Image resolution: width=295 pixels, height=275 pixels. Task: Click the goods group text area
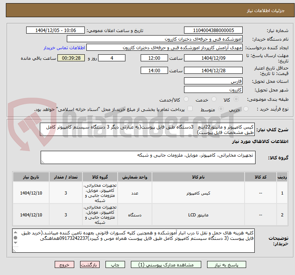point(148,157)
